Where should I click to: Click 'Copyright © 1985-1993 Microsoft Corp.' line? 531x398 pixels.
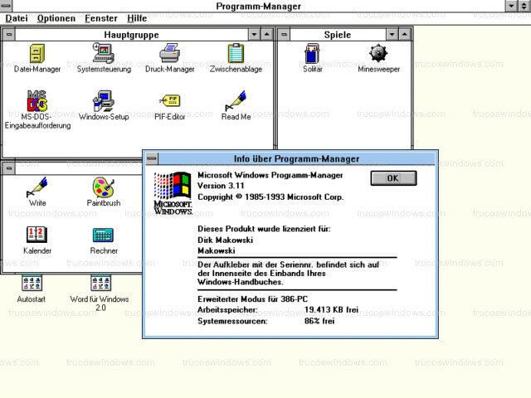[270, 197]
